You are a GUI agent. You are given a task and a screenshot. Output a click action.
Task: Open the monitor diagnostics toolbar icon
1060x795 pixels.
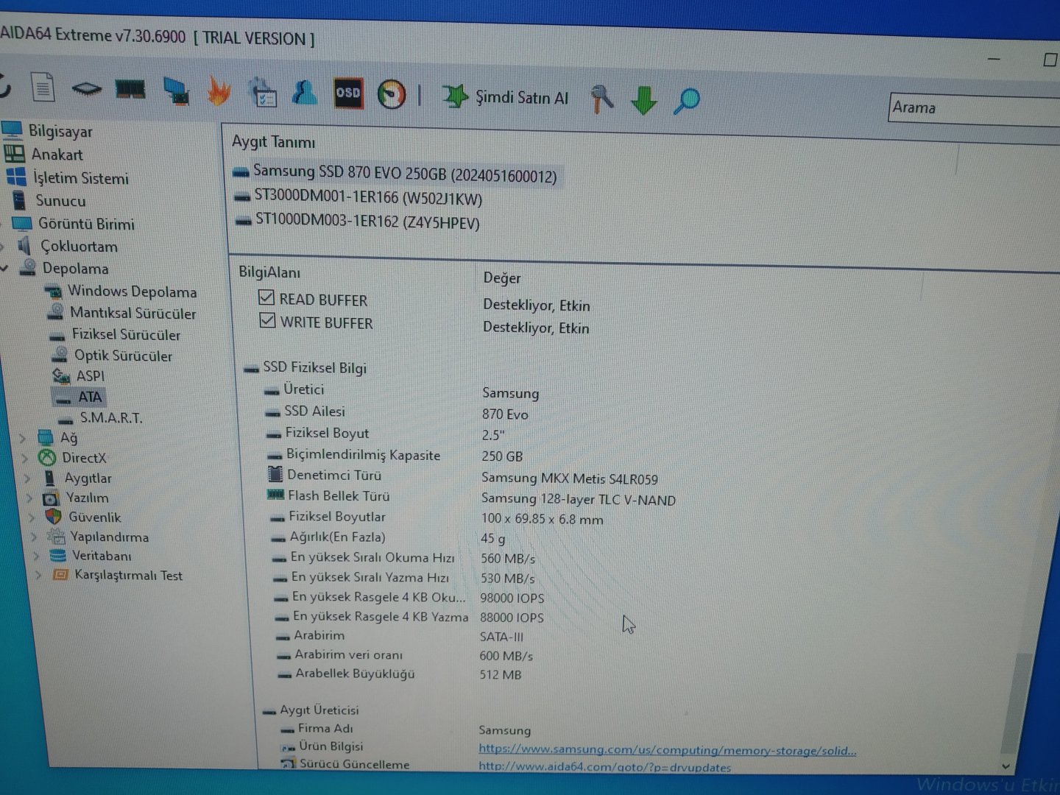point(176,91)
